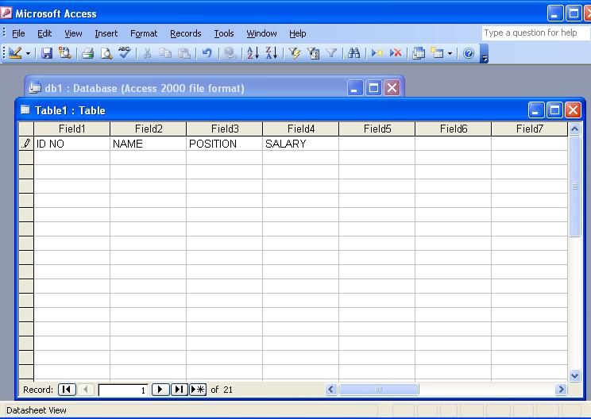Sort records ascending A to Z

pyautogui.click(x=253, y=53)
